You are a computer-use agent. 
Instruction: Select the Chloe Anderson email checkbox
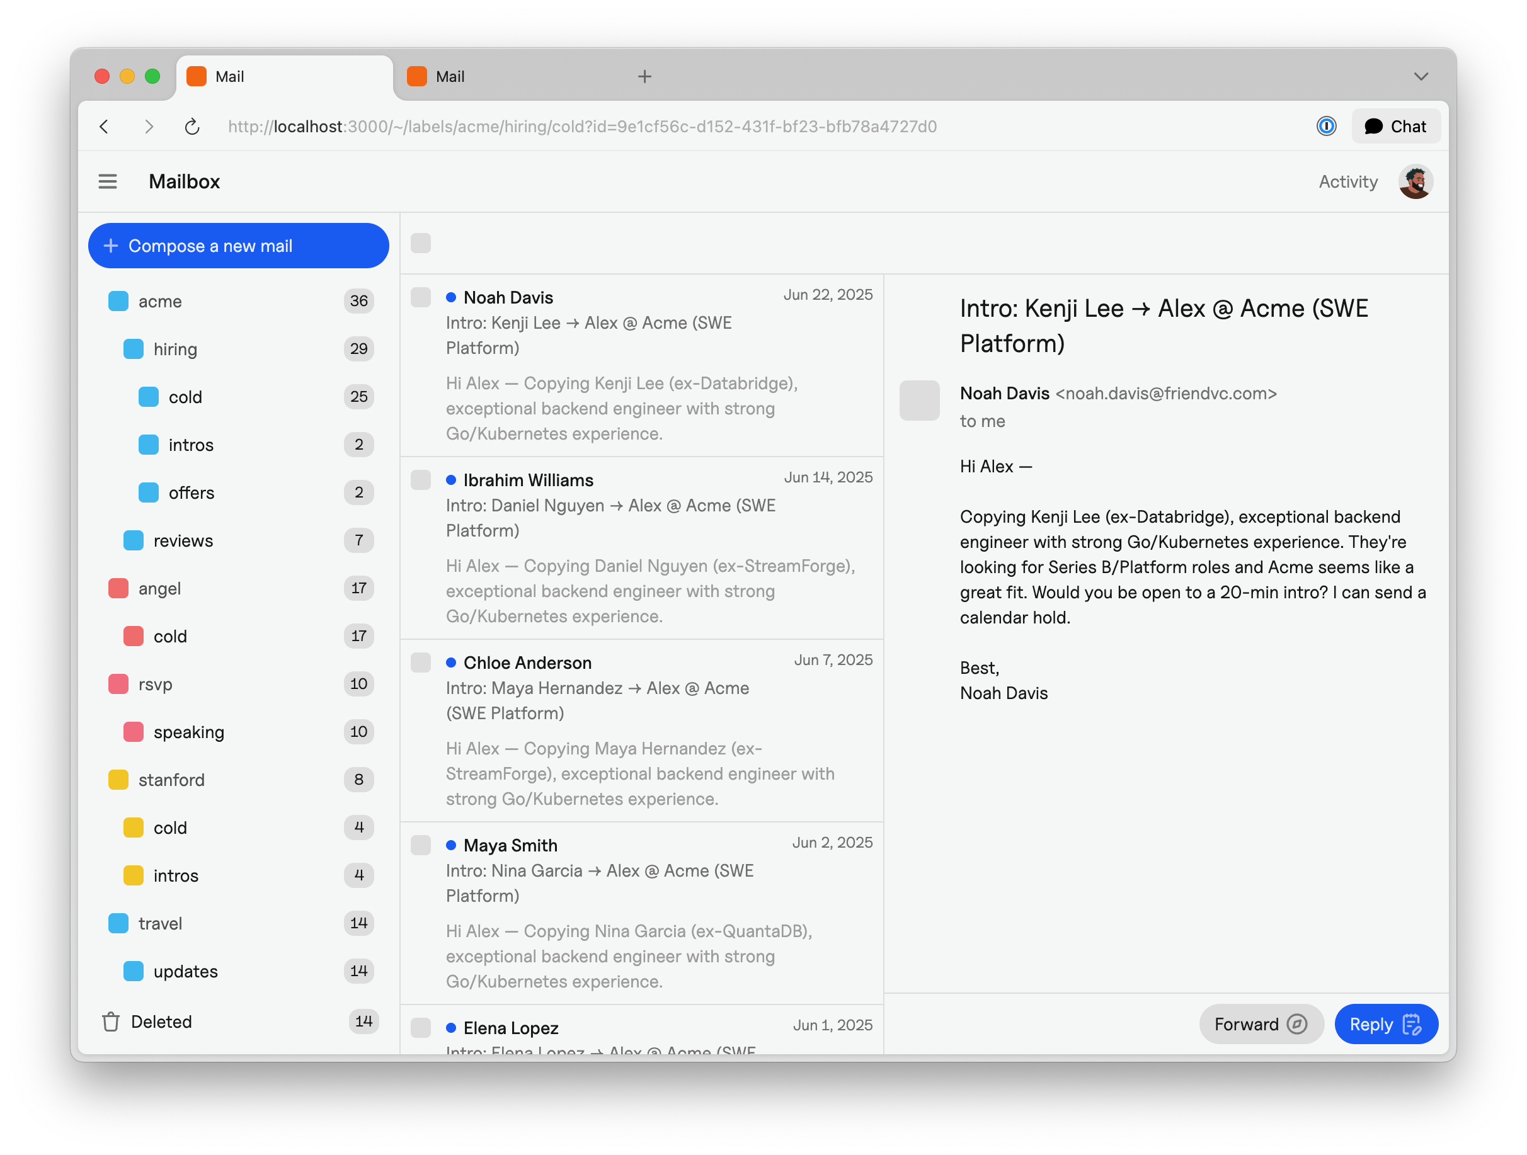pos(420,663)
